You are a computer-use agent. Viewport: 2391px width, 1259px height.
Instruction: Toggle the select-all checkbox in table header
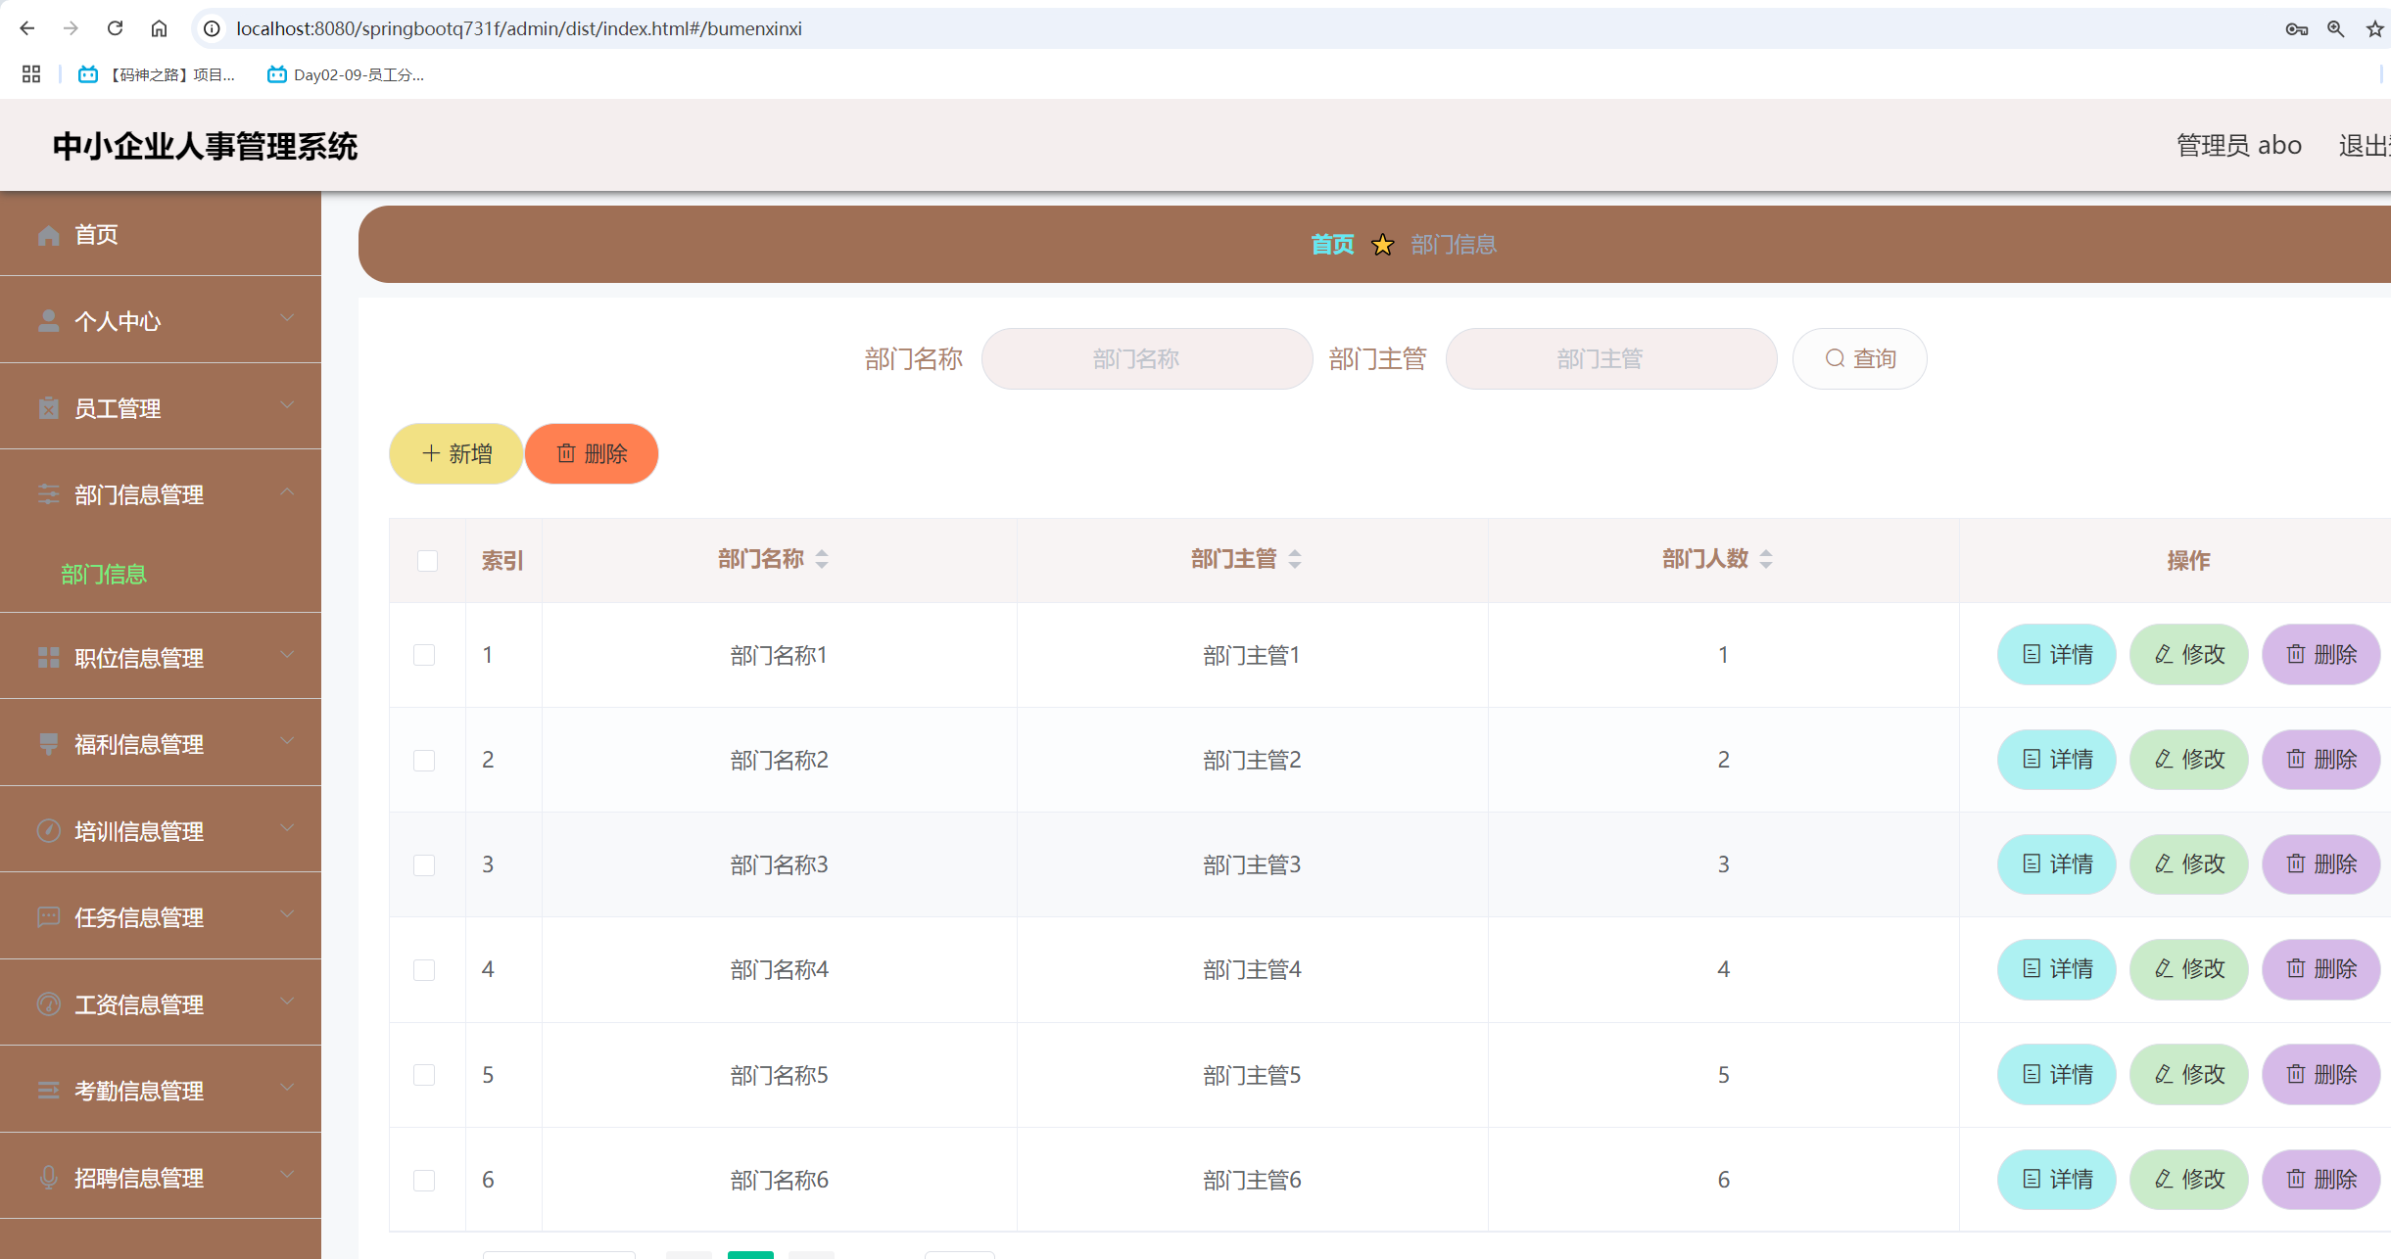[427, 560]
